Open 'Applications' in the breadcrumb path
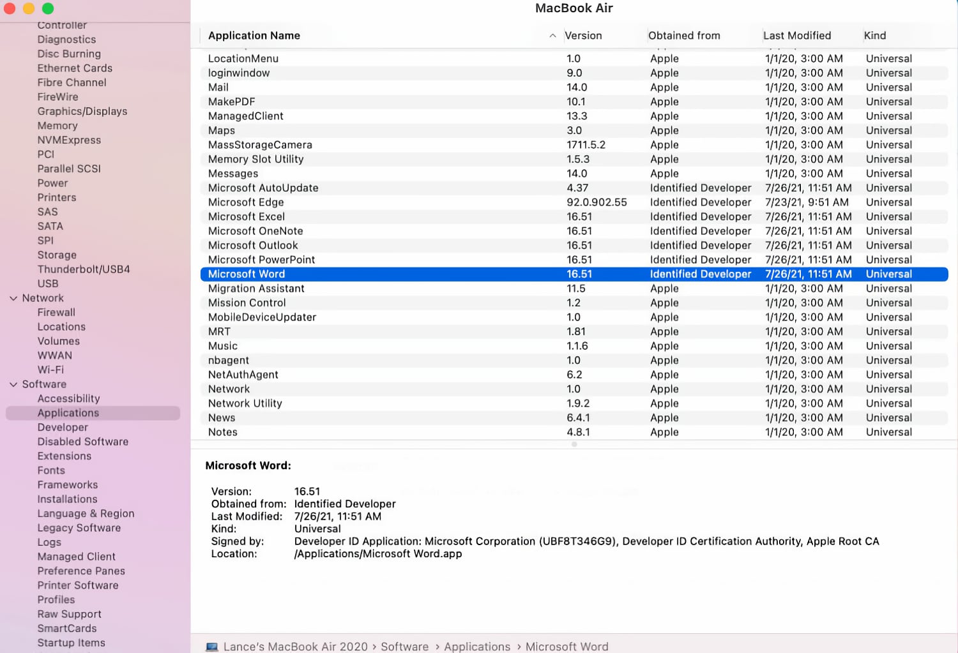958x653 pixels. coord(476,646)
